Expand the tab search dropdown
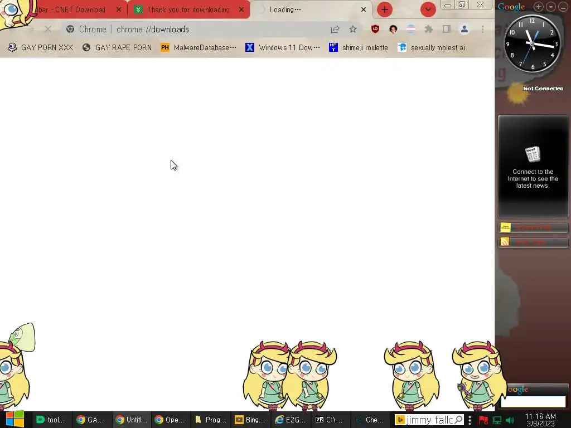 (428, 9)
